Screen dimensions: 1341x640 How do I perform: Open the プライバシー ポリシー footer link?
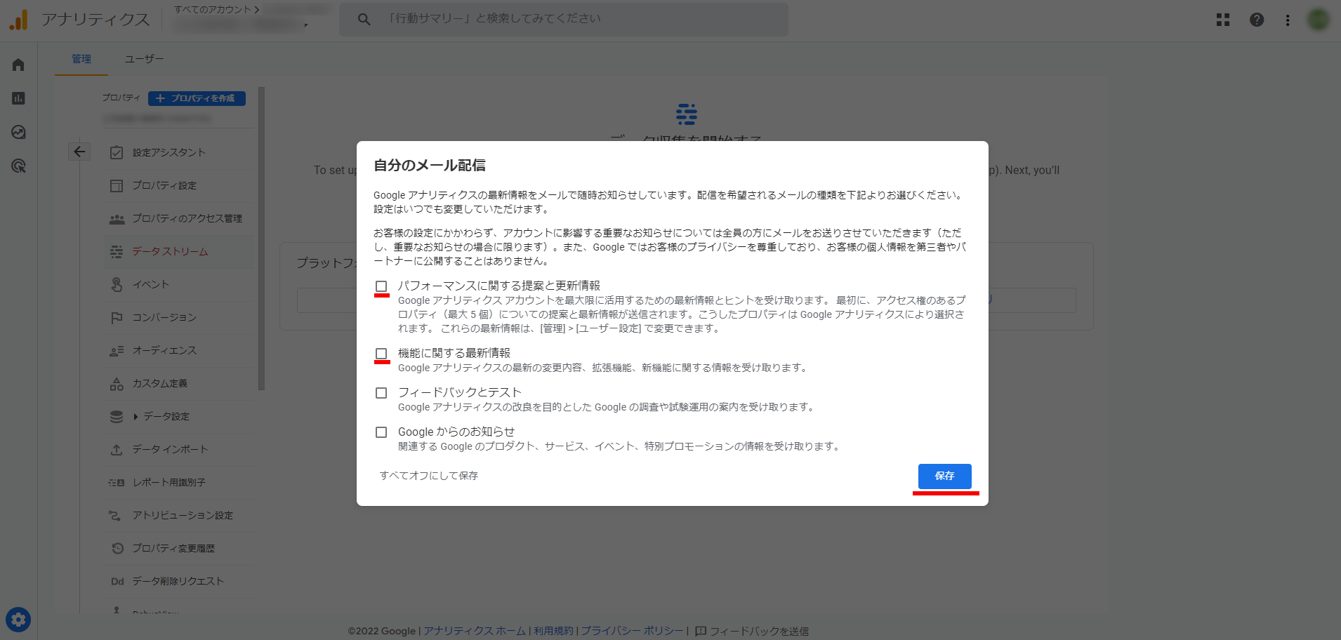632,631
